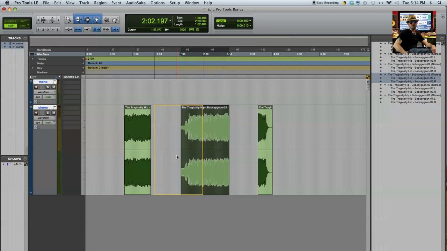Click the green Grid indicator button
447x251 pixels.
[221, 21]
